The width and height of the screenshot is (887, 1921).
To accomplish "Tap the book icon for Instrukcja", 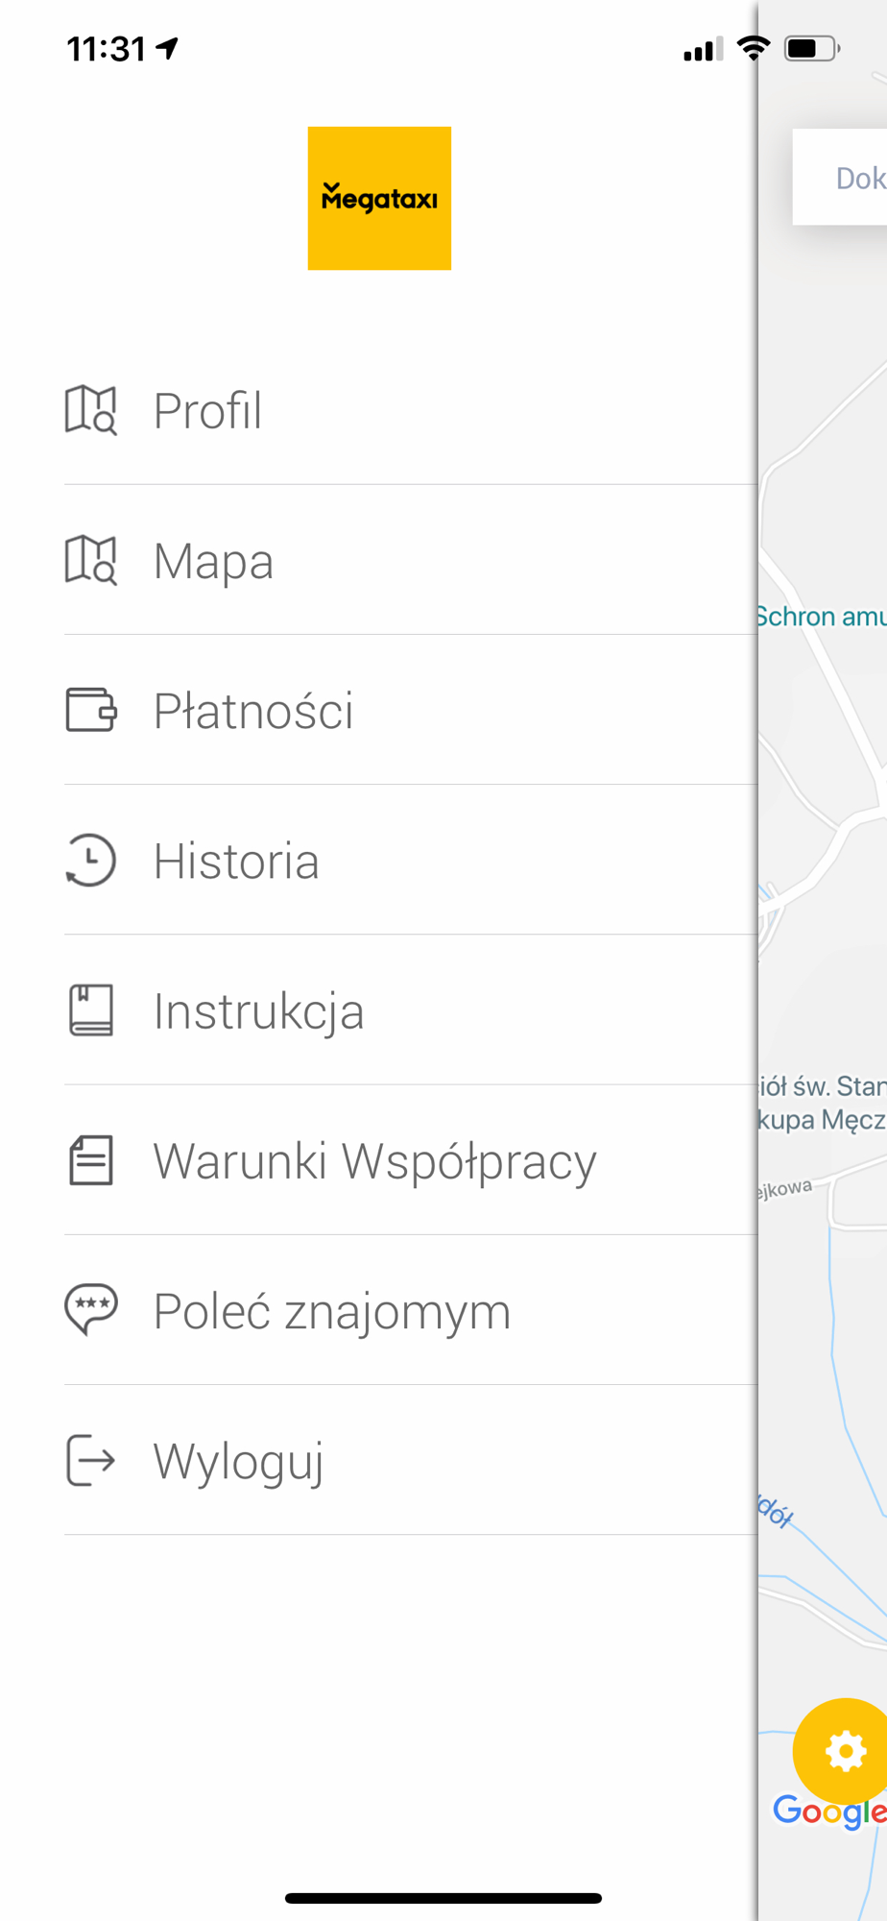I will (91, 1010).
